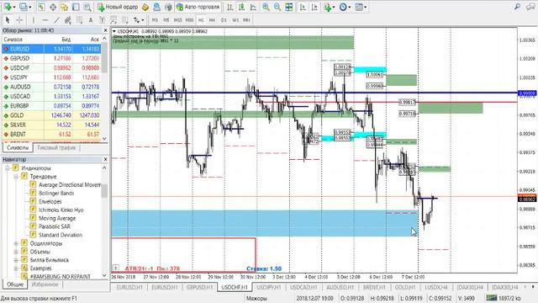
Task: Expand the Объемы folder
Action: (16, 252)
